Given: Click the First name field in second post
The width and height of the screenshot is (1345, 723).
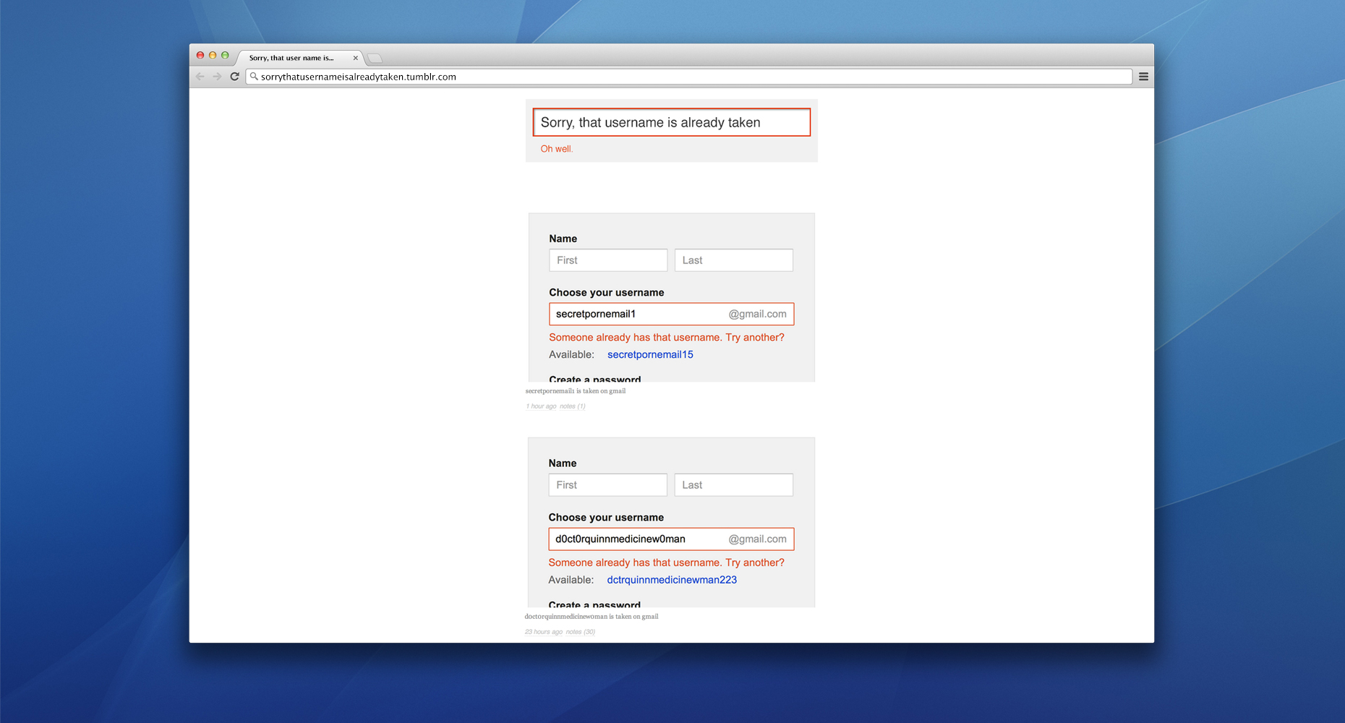Looking at the screenshot, I should (x=607, y=485).
